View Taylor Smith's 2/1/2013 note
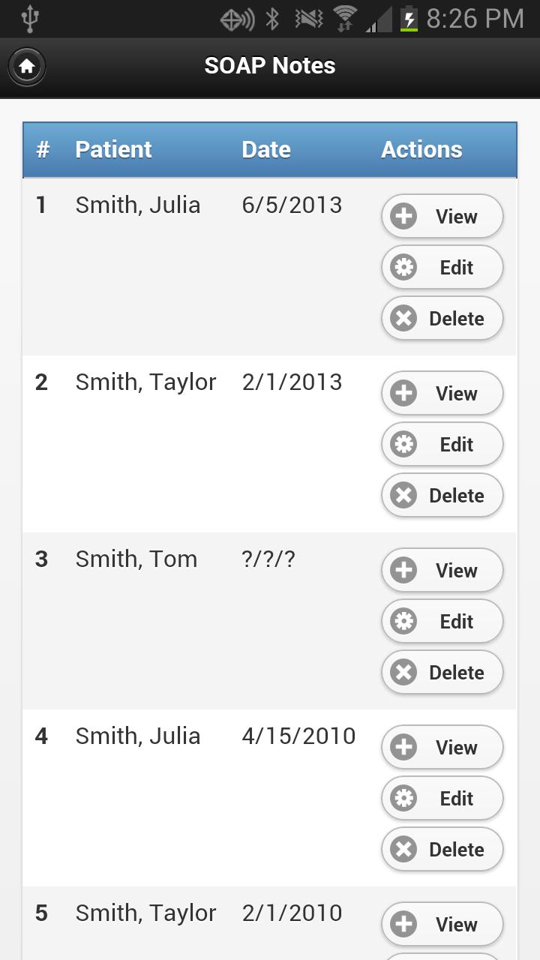This screenshot has height=960, width=540. [x=442, y=394]
